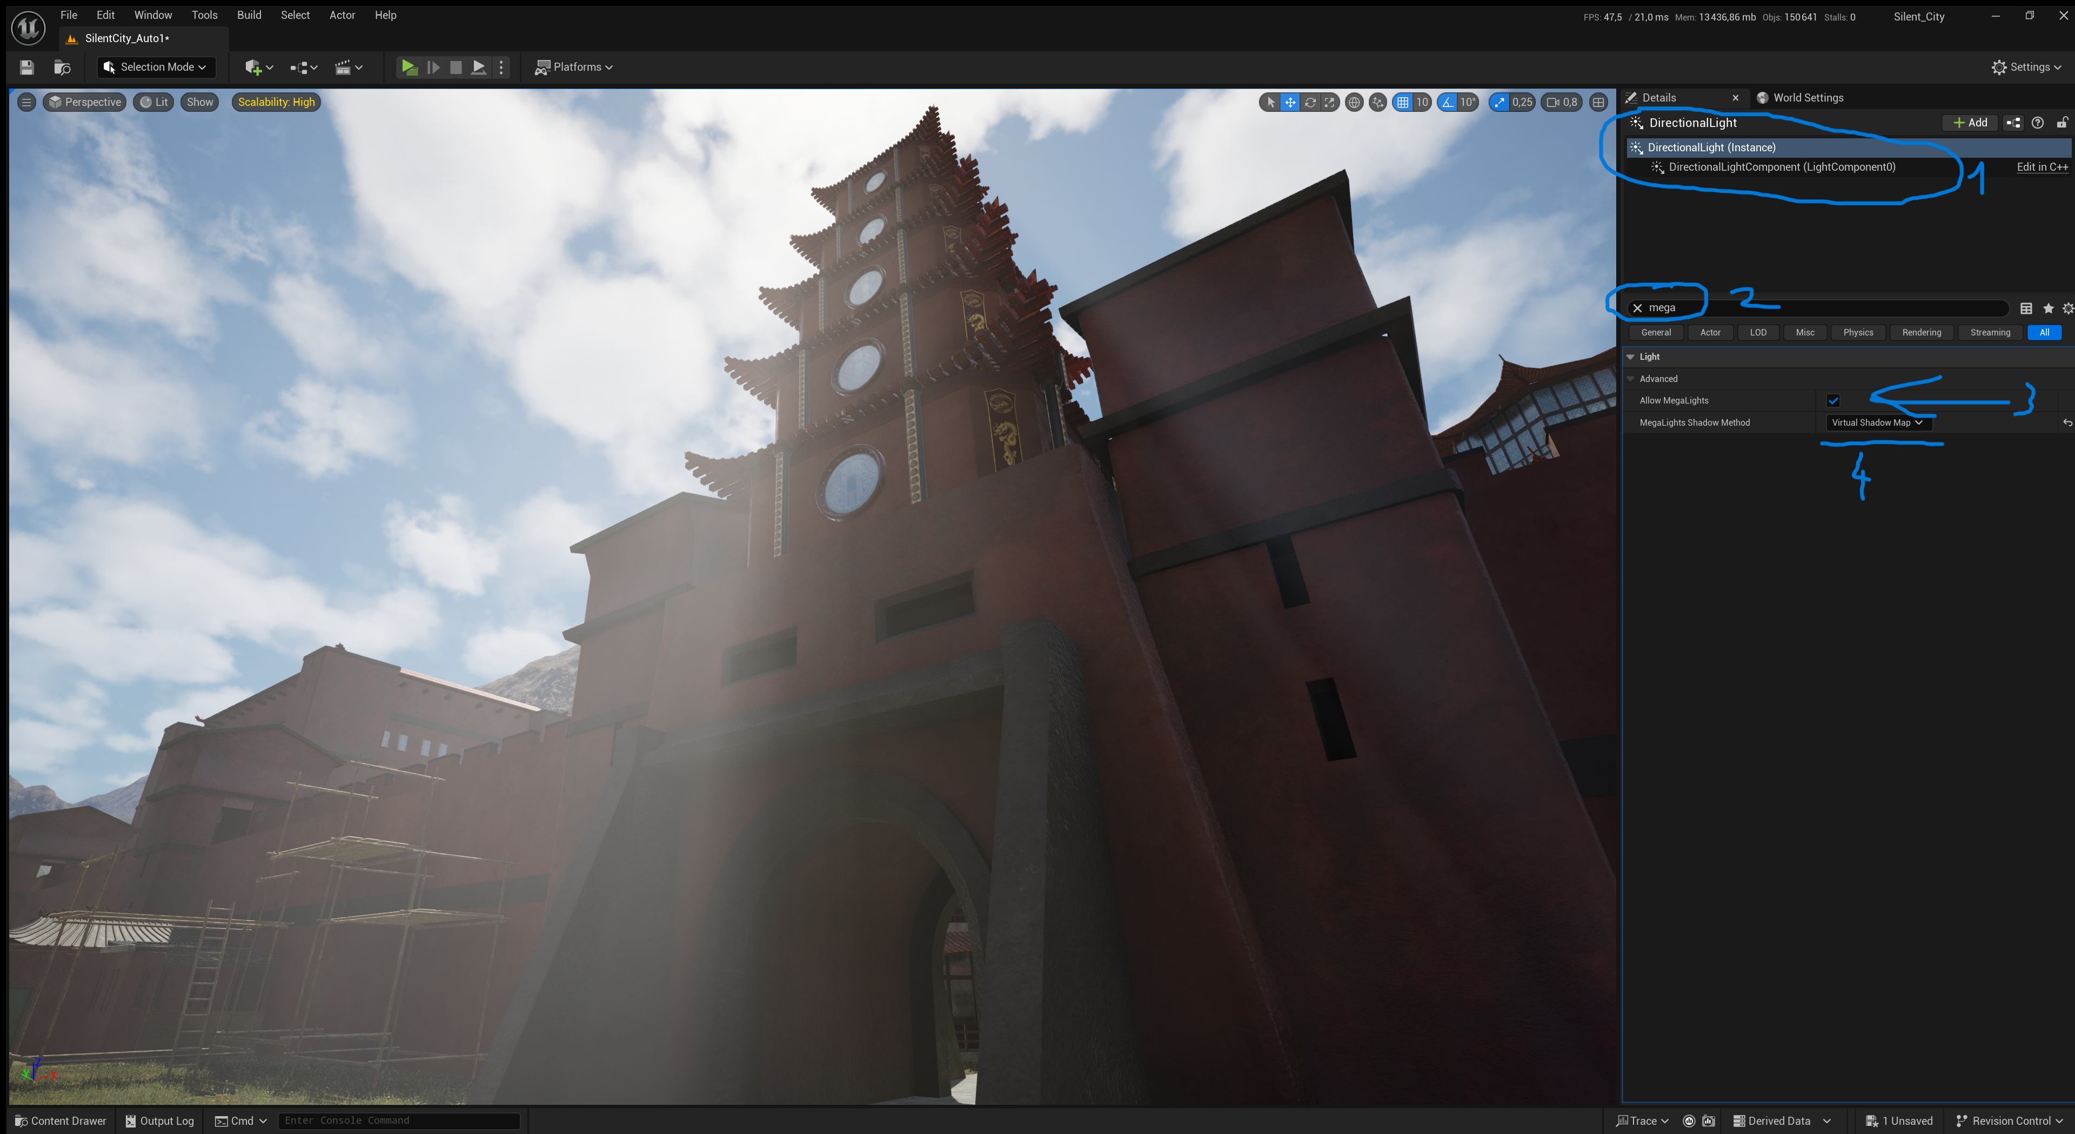Viewport: 2075px width, 1134px height.
Task: Select the Move tool in the viewport
Action: coord(1290,102)
